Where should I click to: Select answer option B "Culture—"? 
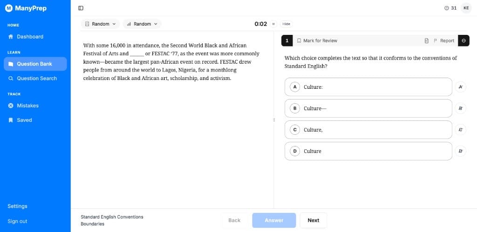click(368, 108)
